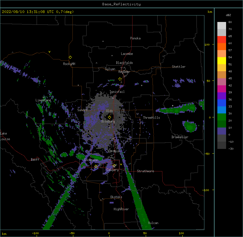Click the yellow diamond marker above Calgary label

(x=114, y=166)
